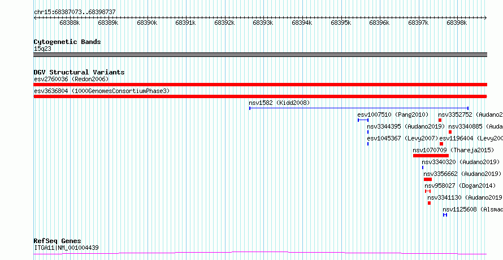Click the red esv3636804 variant bar
Image resolution: width=503 pixels, height=260 pixels.
pyautogui.click(x=260, y=96)
